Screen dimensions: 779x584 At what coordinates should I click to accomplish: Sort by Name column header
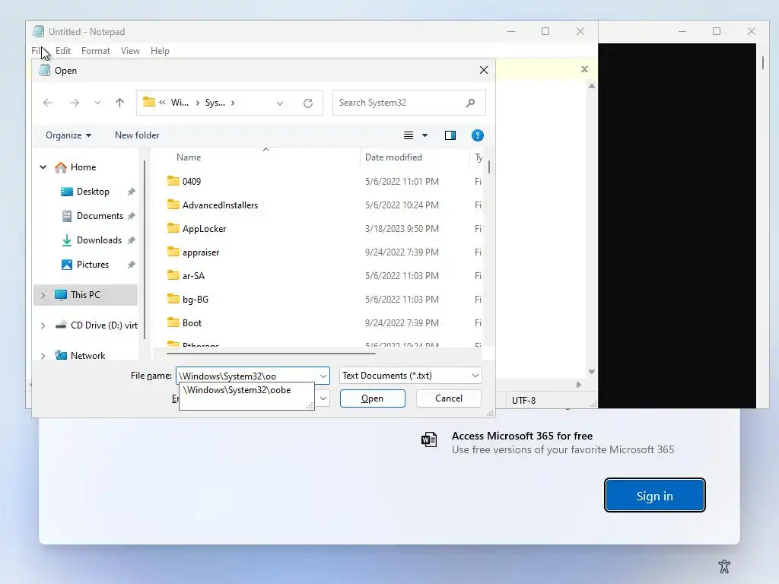189,157
